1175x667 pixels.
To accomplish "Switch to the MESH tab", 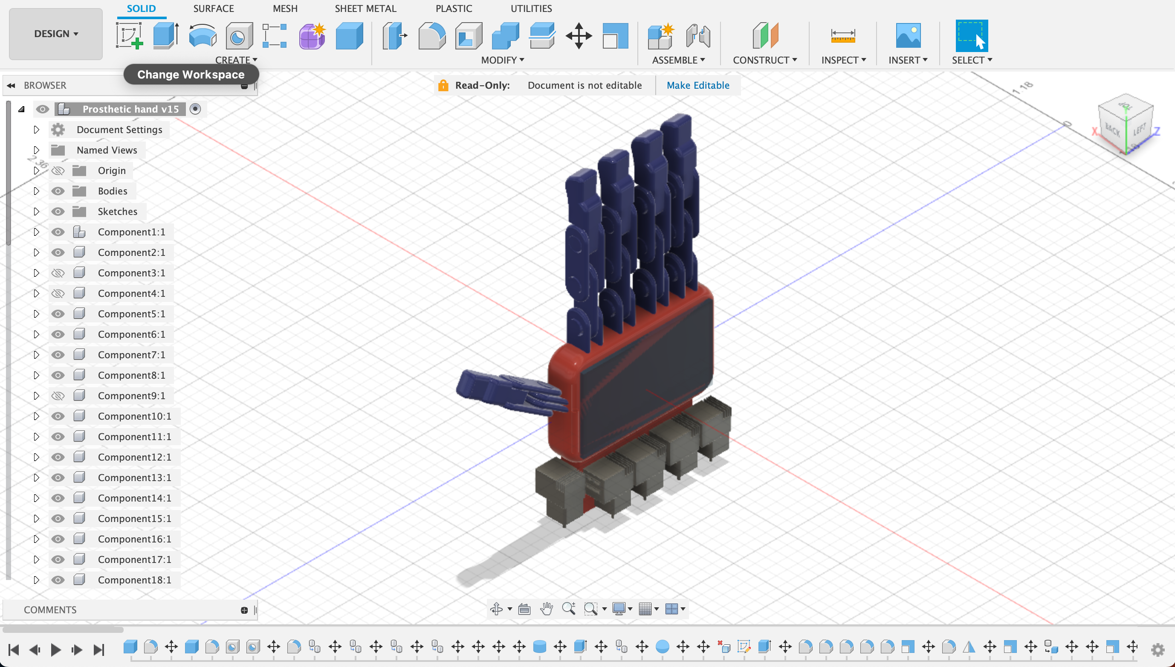I will (285, 9).
